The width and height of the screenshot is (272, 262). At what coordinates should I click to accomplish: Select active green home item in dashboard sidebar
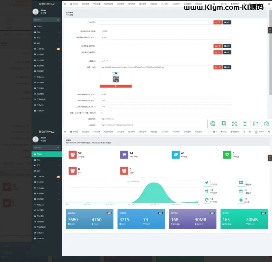pyautogui.click(x=47, y=154)
